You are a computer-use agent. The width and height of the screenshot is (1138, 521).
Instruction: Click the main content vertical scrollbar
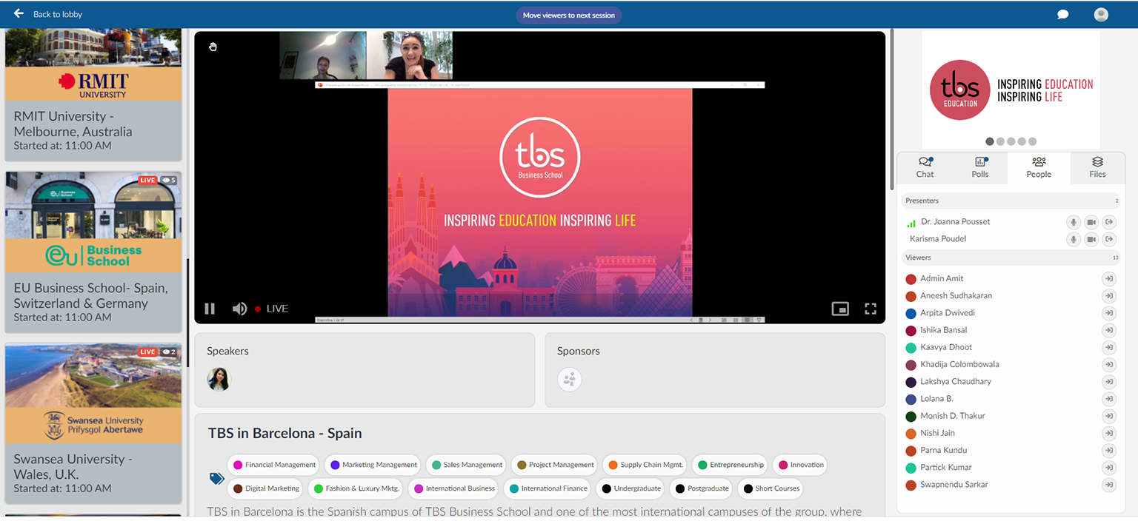[891, 110]
